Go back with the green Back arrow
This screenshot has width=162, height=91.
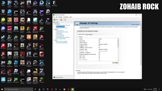point(54,20)
